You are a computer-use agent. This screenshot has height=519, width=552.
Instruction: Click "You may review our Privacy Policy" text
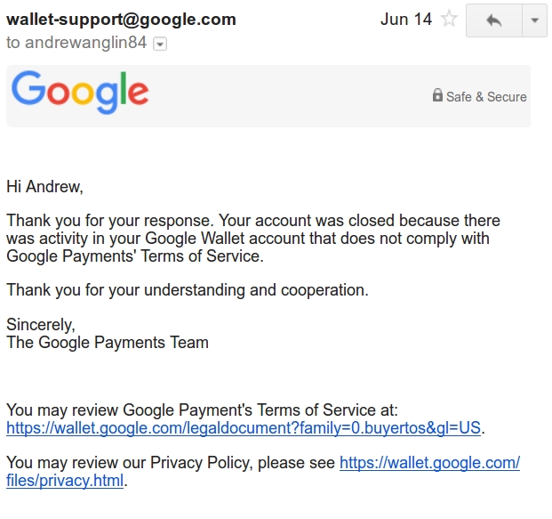pos(171,463)
